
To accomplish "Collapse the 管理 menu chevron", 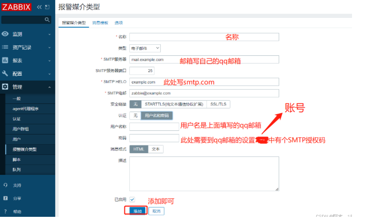I will (x=49, y=87).
